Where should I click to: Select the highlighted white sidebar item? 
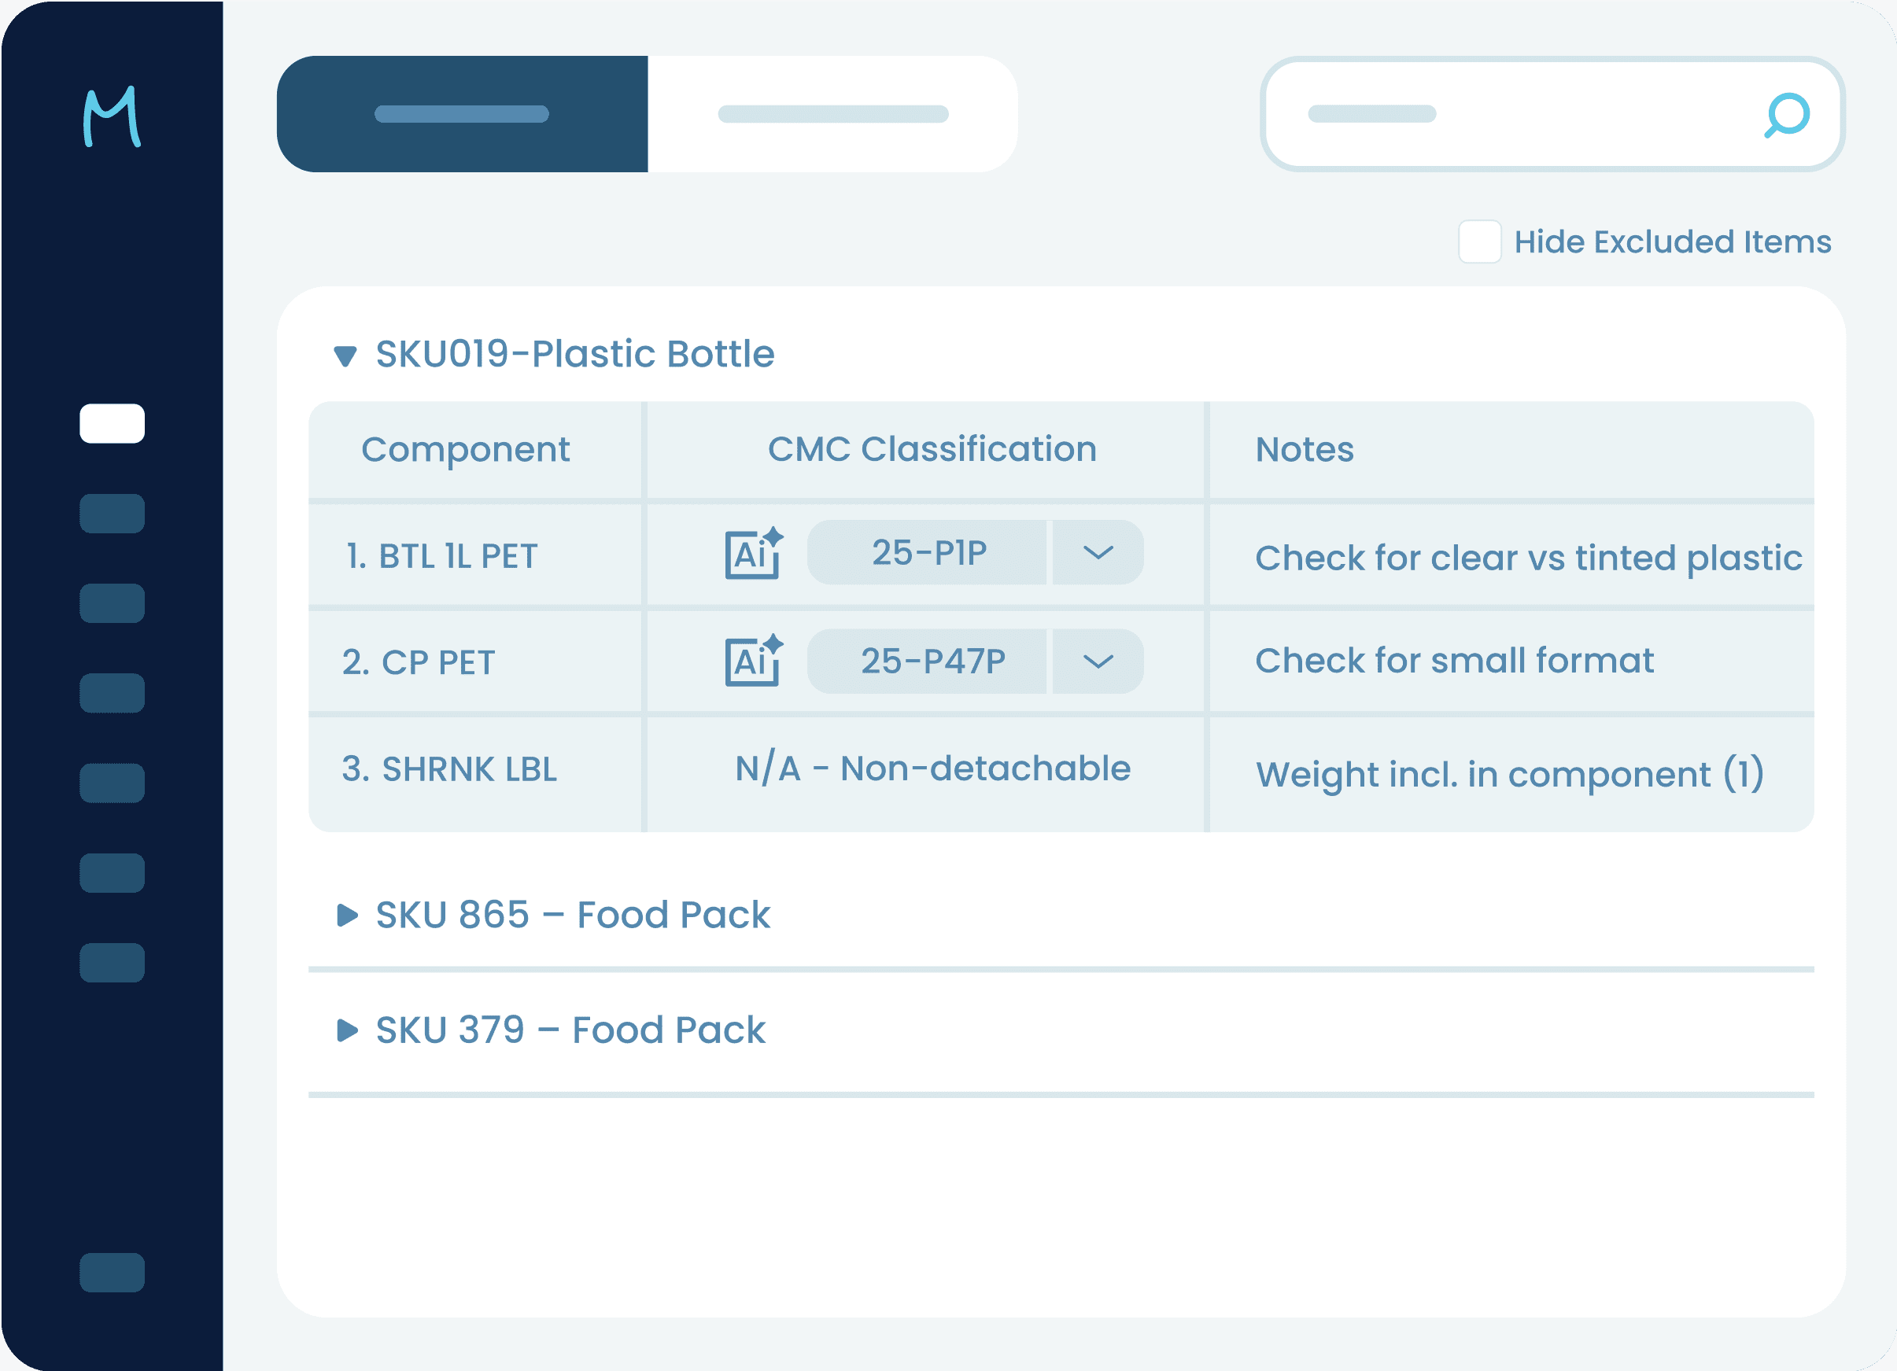tap(112, 423)
